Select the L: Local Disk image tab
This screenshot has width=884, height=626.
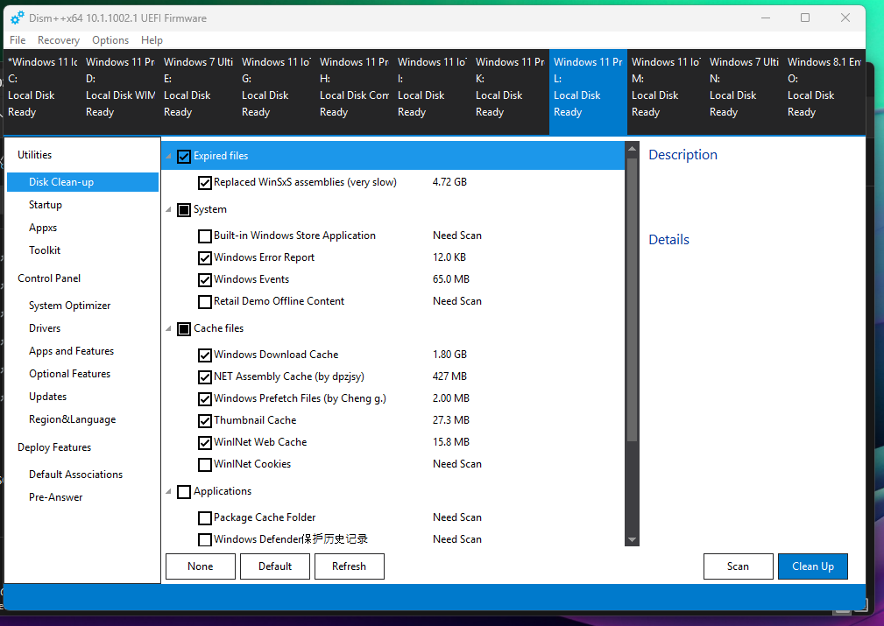coord(588,92)
